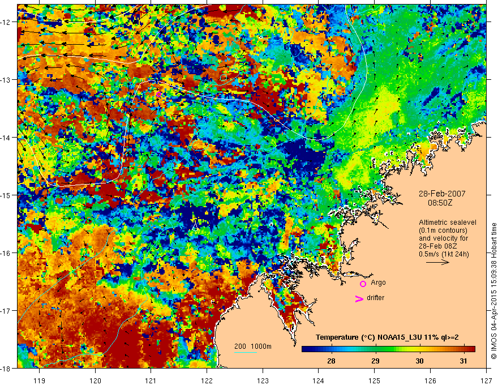Click the colorbar value 30

tap(419, 361)
